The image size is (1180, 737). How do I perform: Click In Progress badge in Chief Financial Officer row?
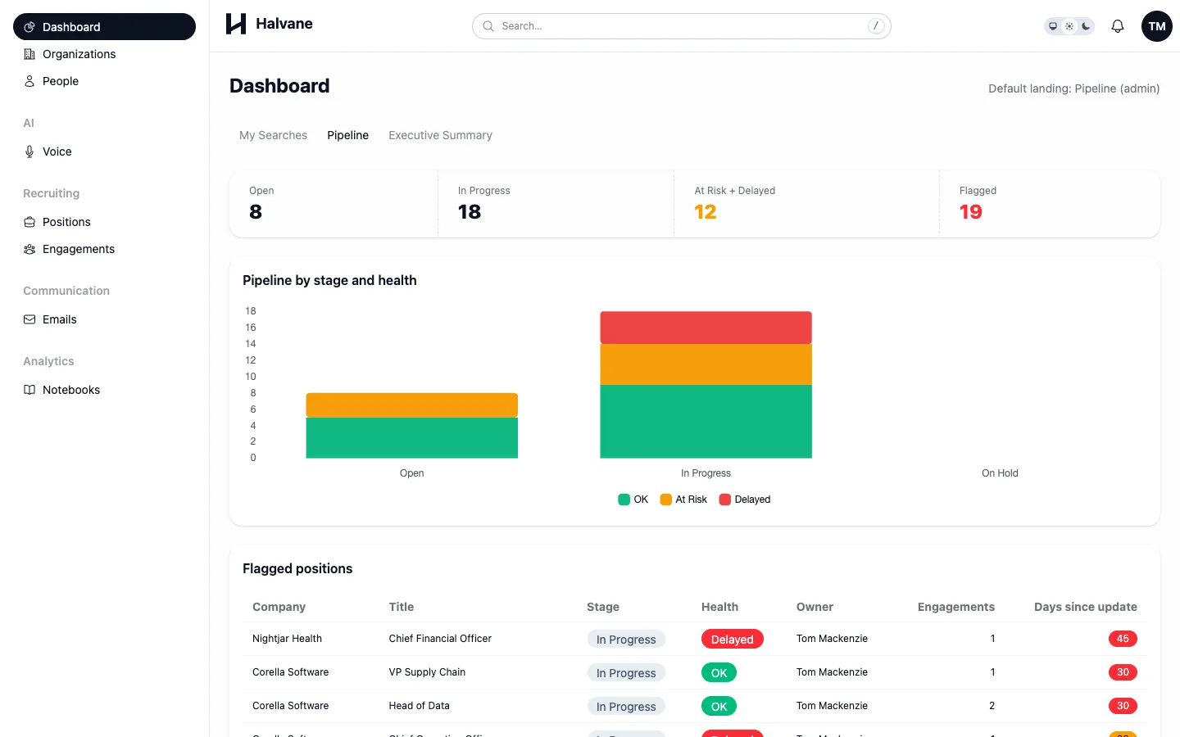click(626, 640)
